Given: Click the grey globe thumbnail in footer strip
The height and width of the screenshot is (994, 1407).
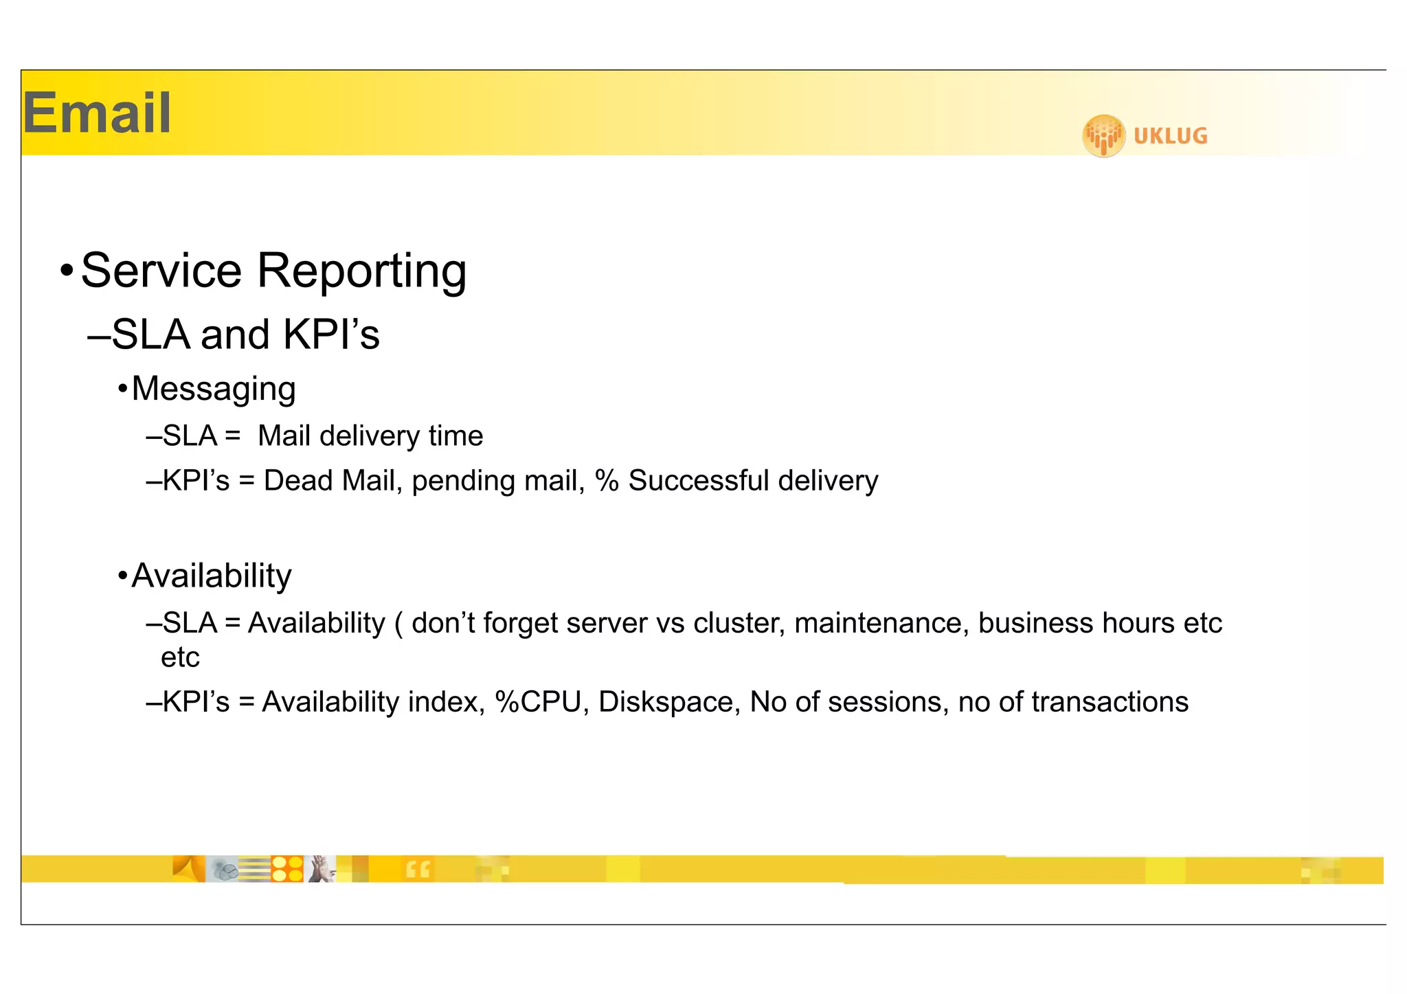Looking at the screenshot, I should click(x=223, y=869).
